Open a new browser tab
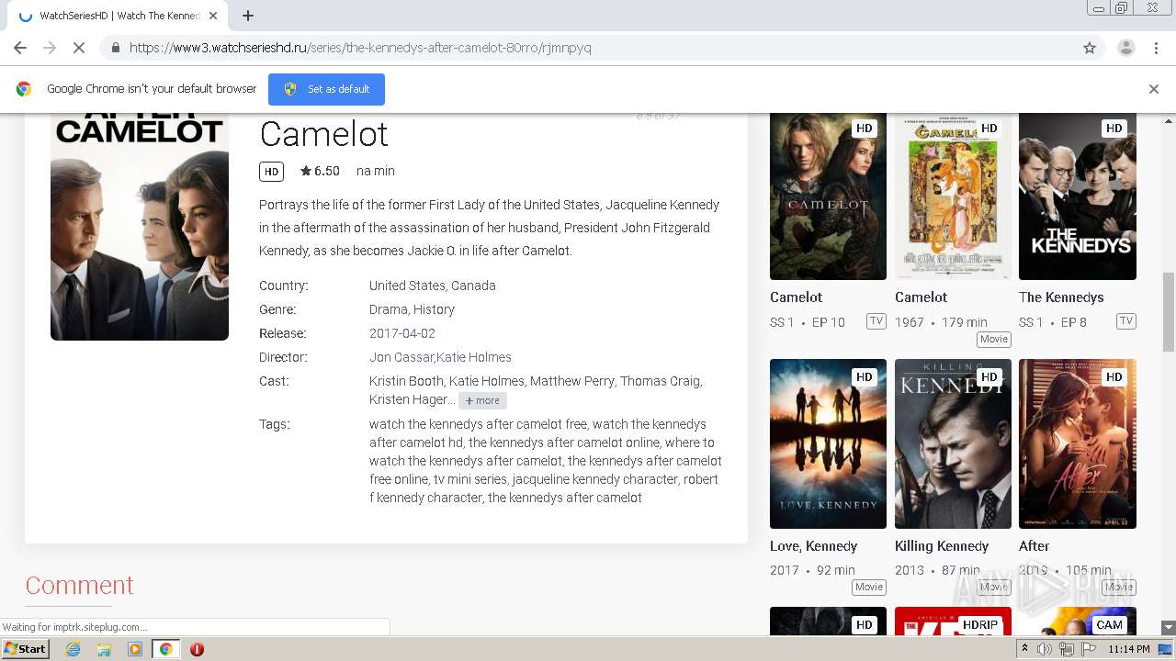The width and height of the screenshot is (1176, 661). pyautogui.click(x=248, y=16)
